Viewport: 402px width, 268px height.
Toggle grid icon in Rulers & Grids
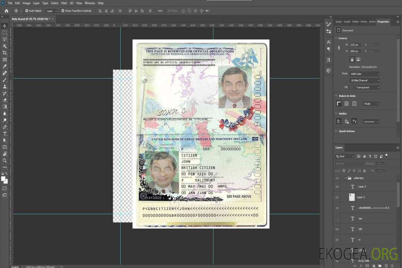click(x=347, y=103)
